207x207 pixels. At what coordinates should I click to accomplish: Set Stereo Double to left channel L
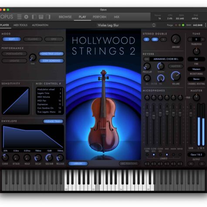pos(146,39)
